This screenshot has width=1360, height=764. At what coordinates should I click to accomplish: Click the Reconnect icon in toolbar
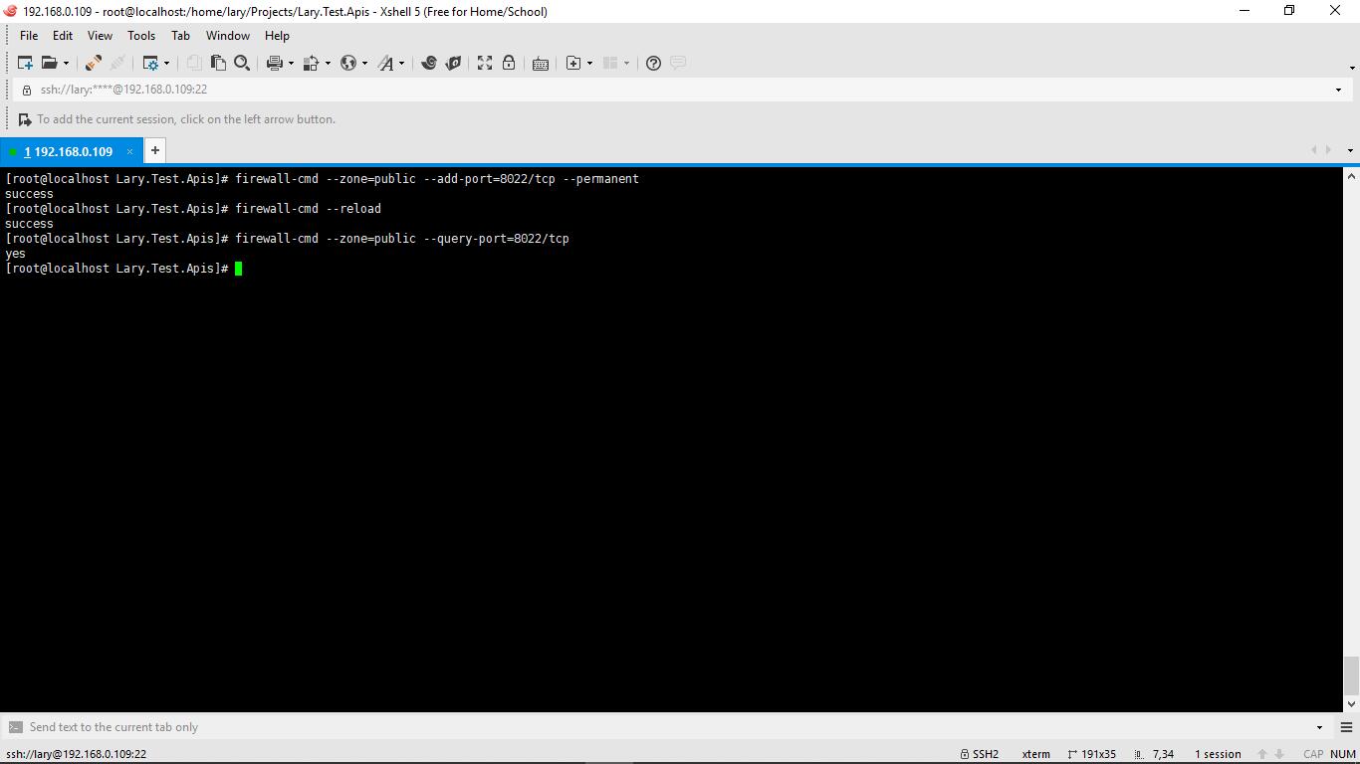pos(117,63)
